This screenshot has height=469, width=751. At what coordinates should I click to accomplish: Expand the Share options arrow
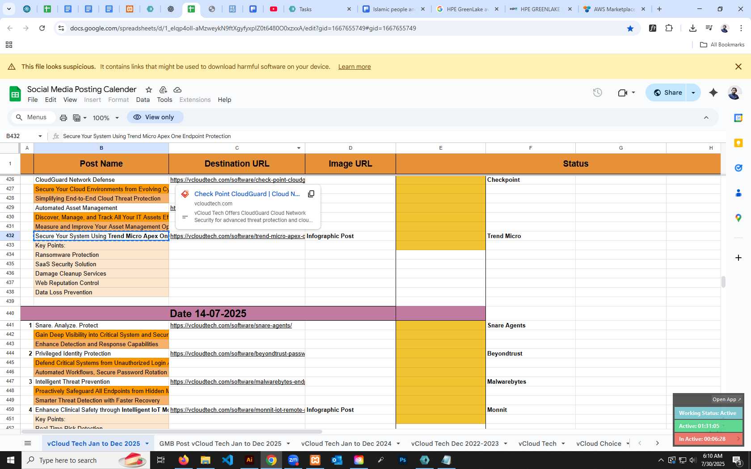pyautogui.click(x=693, y=92)
